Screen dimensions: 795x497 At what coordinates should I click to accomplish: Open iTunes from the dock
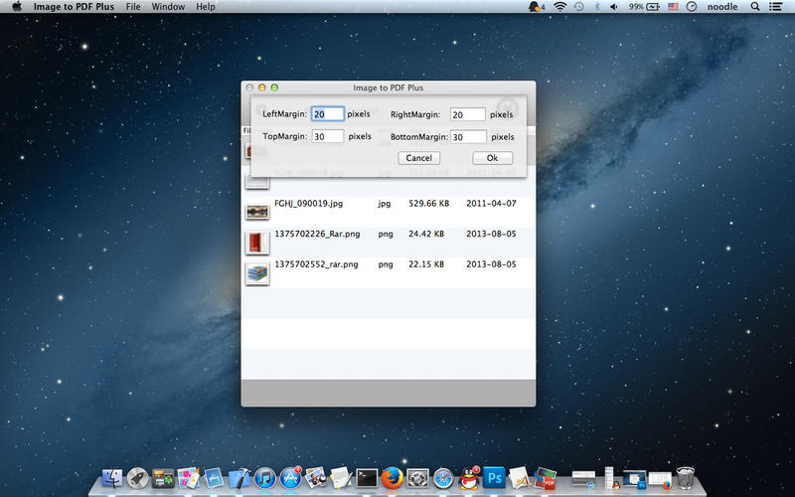point(264,478)
